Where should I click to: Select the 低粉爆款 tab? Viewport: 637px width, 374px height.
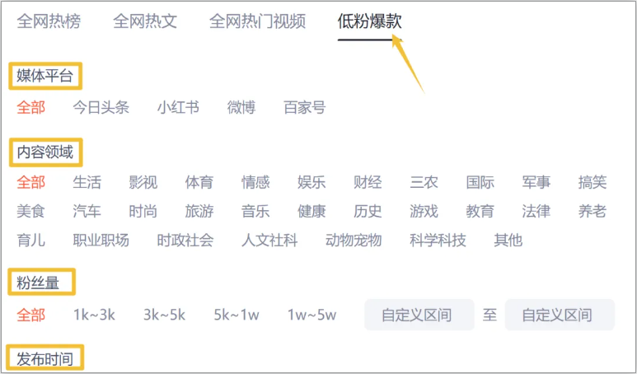(x=370, y=21)
